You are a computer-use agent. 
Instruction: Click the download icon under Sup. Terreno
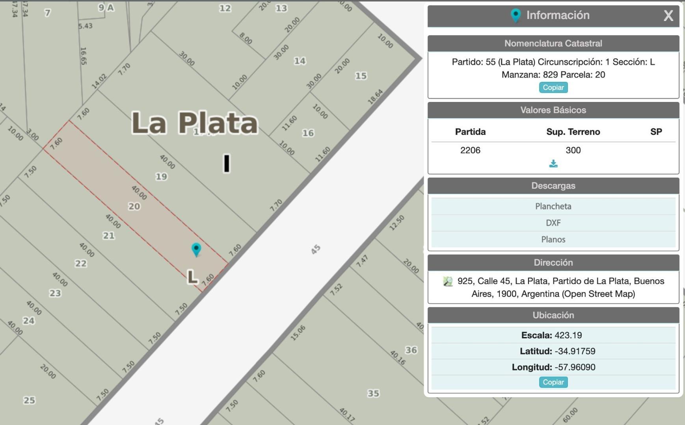pos(553,164)
